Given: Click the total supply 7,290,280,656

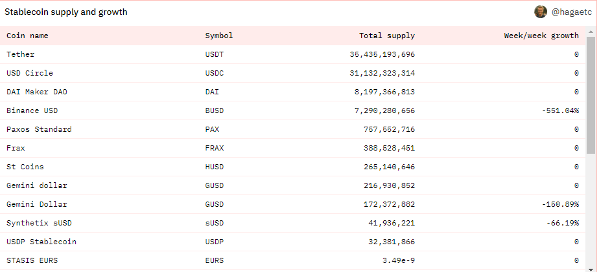Looking at the screenshot, I should coord(384,110).
